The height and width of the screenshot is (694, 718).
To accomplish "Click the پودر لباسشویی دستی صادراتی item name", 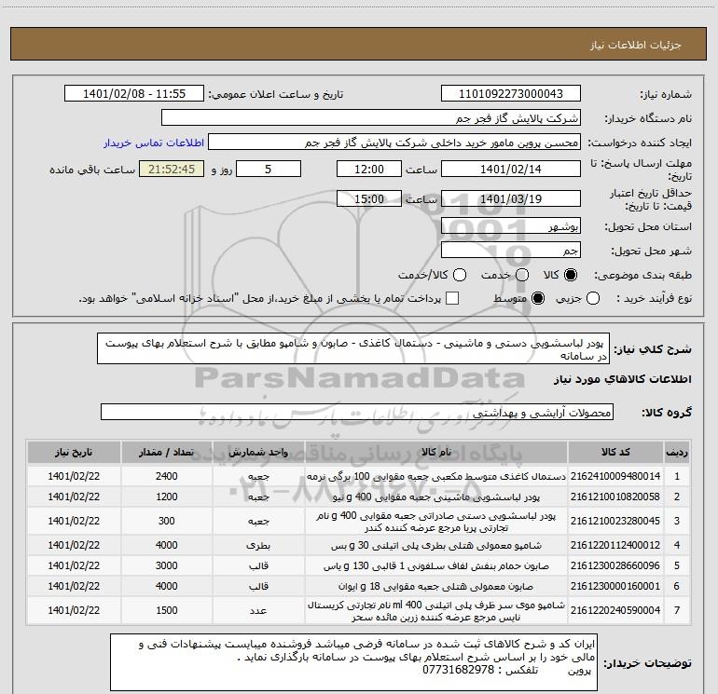I will click(x=436, y=521).
